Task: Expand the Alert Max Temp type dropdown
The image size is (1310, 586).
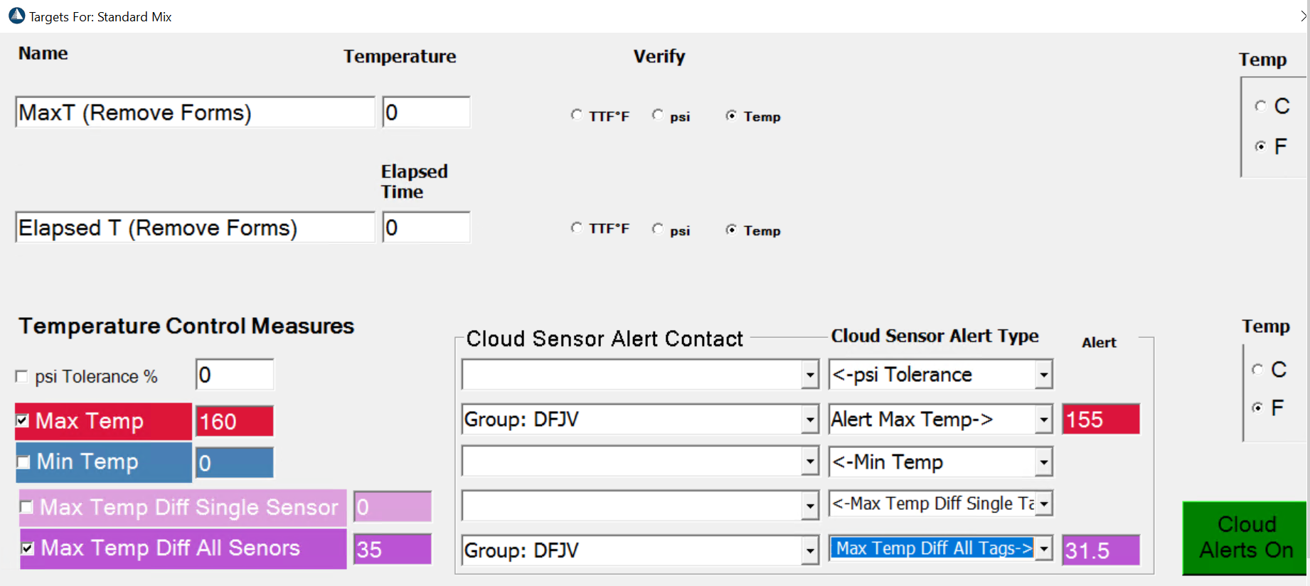Action: click(x=1043, y=420)
